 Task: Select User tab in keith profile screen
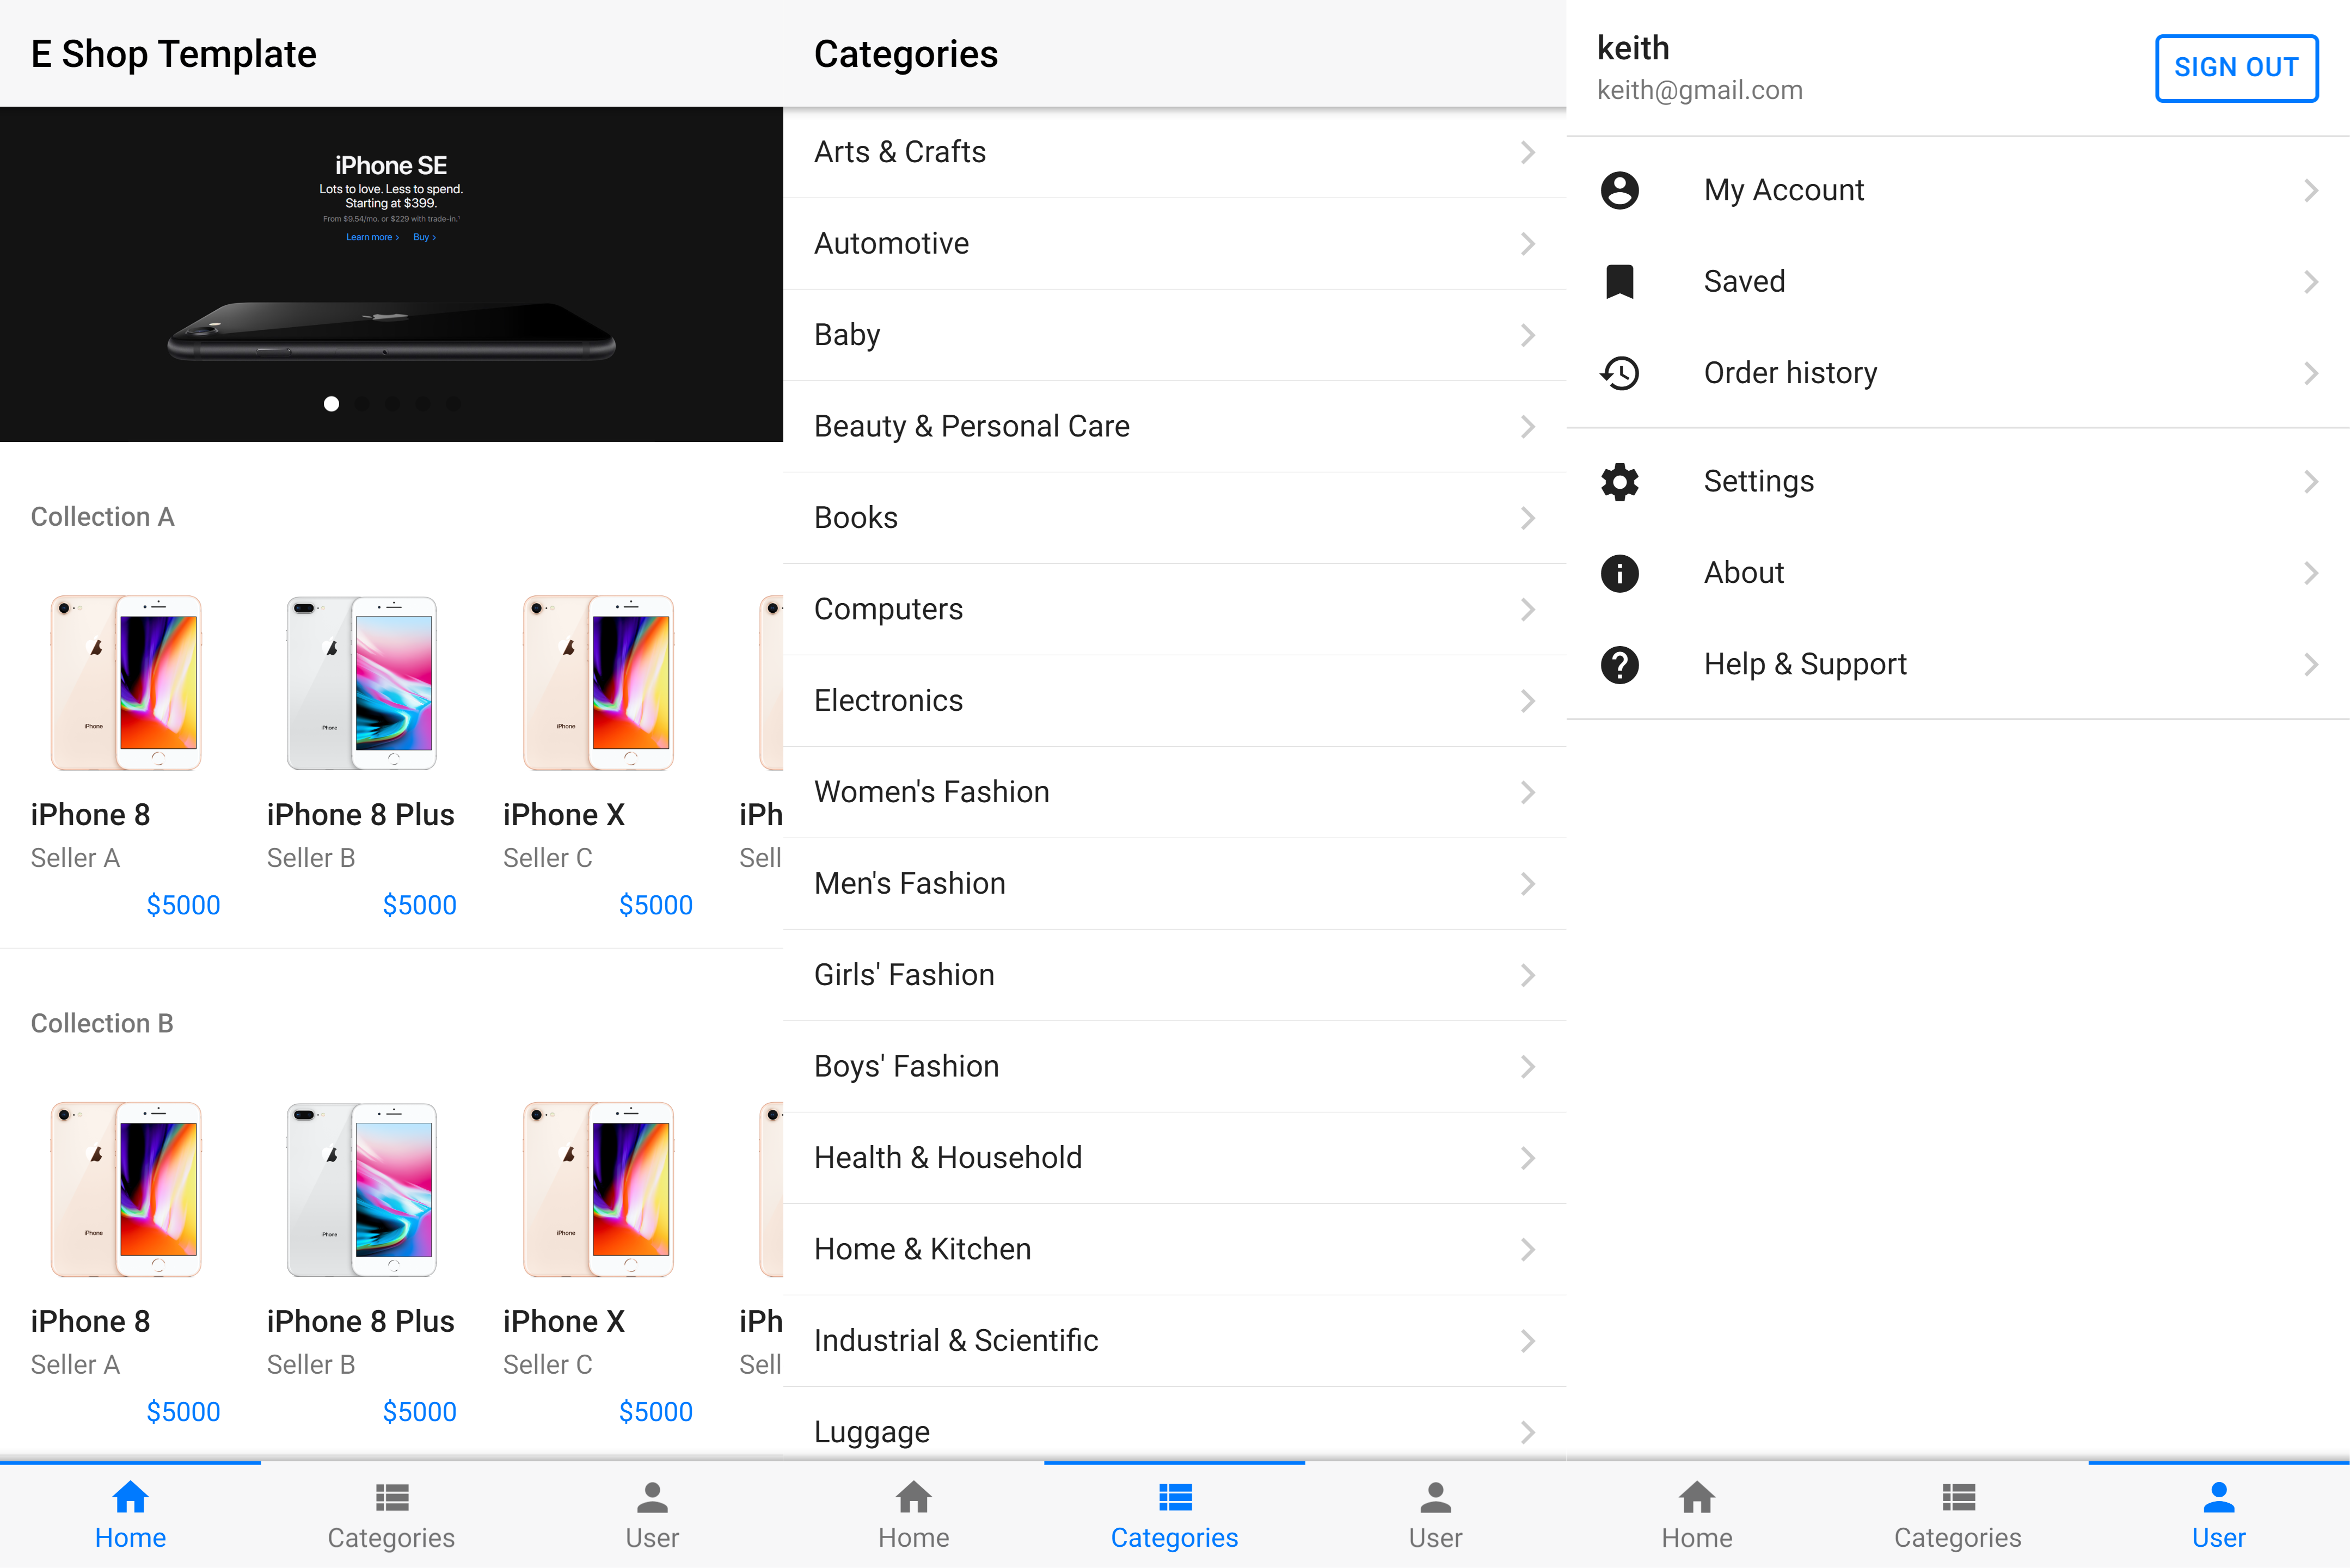(x=2218, y=1515)
